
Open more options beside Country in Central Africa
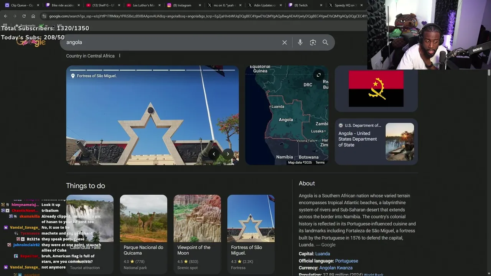click(120, 56)
